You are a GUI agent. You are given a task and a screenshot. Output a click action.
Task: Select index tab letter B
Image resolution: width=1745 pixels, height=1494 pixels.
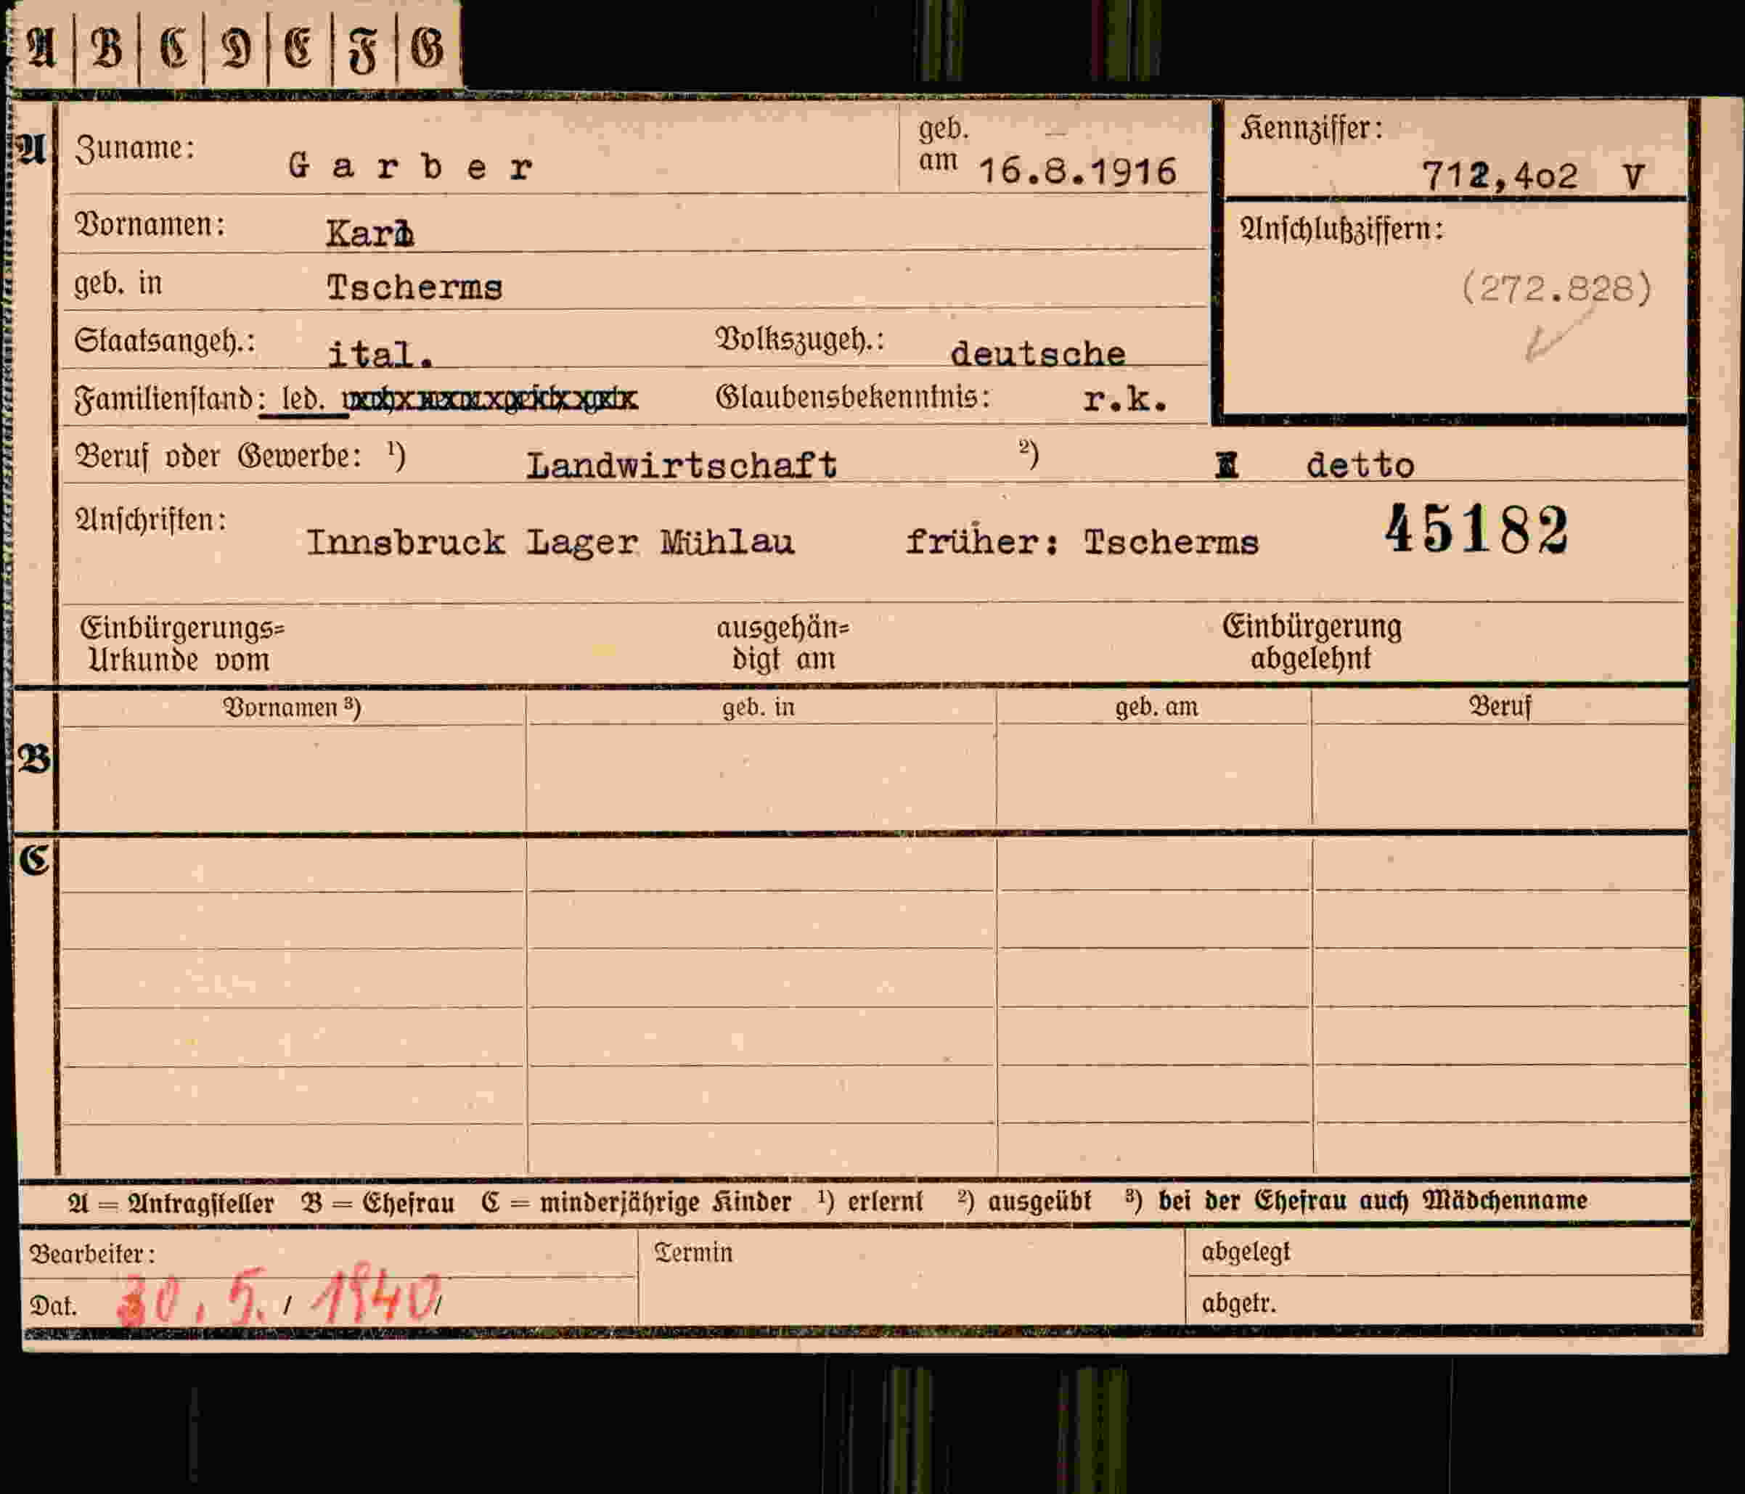tap(106, 48)
